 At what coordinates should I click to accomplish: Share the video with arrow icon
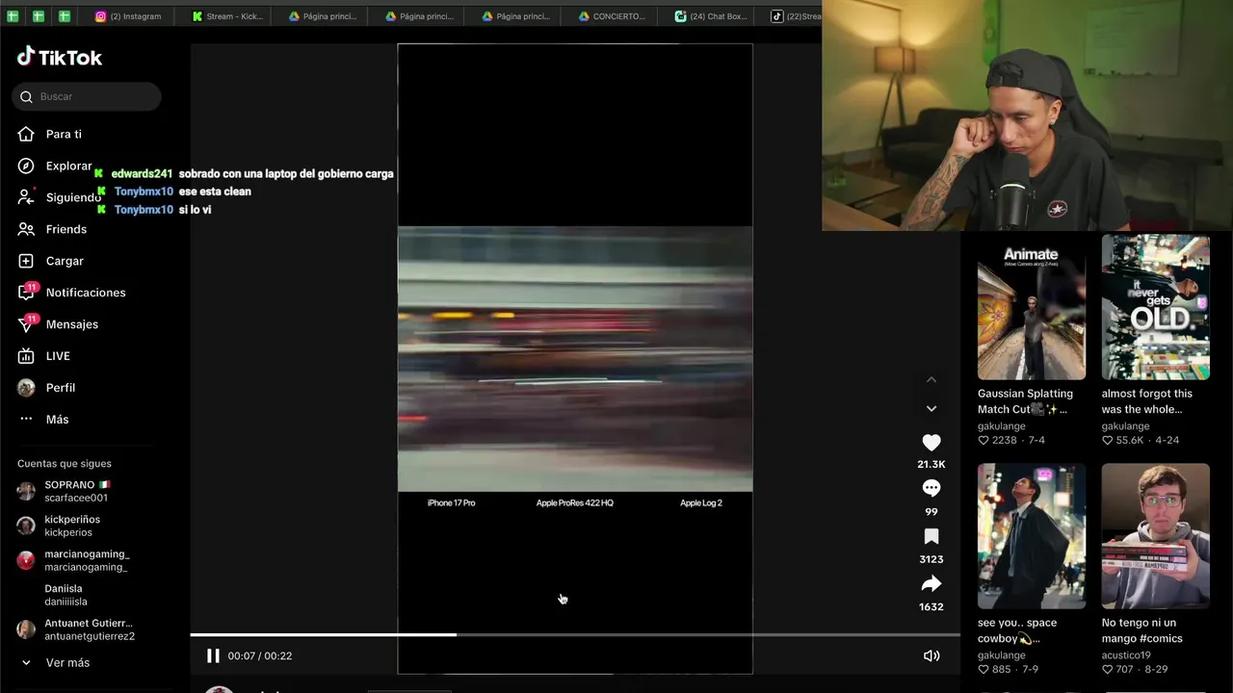931,583
